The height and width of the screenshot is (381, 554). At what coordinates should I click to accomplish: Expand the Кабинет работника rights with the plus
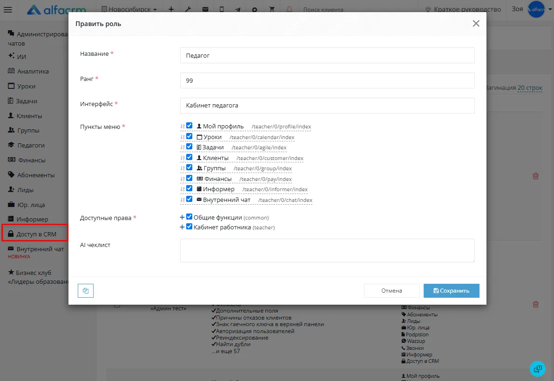182,227
